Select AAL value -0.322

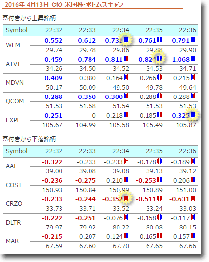(x=52, y=162)
